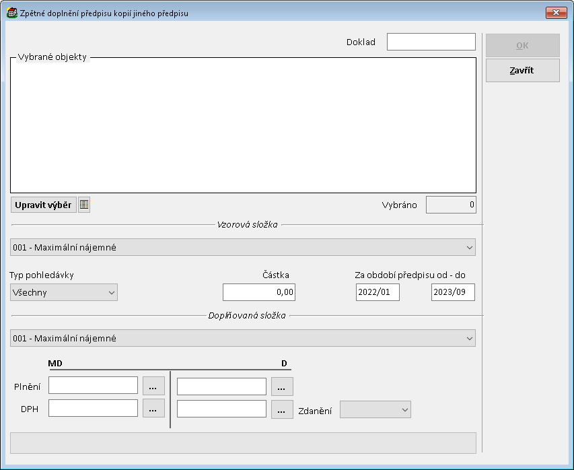Open the Zdanění dropdown
574x470 pixels.
(x=375, y=409)
